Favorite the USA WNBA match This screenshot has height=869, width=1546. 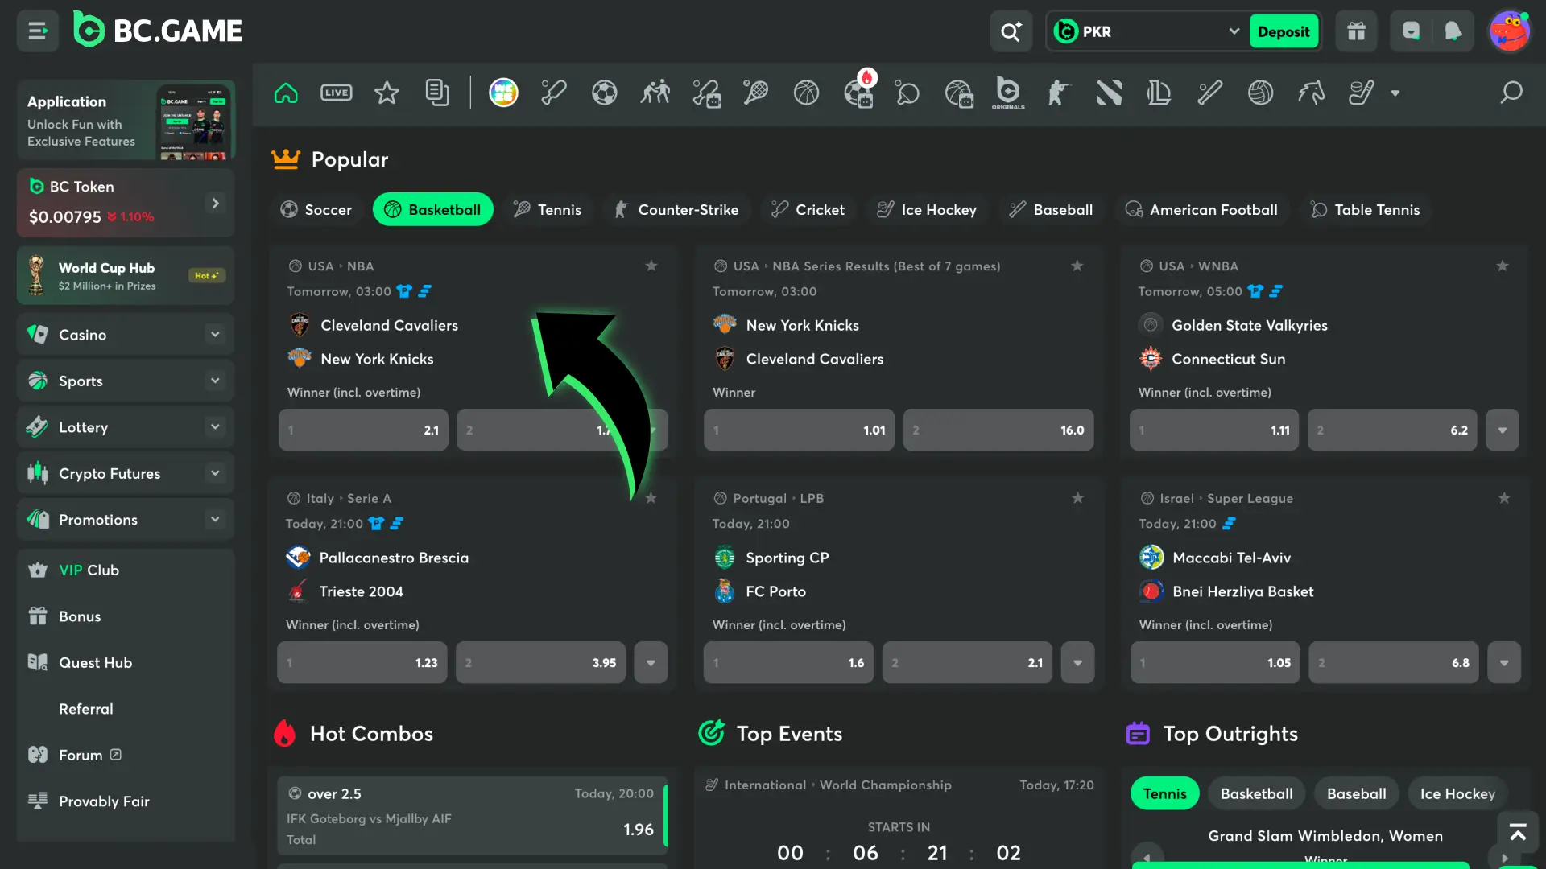coord(1503,266)
